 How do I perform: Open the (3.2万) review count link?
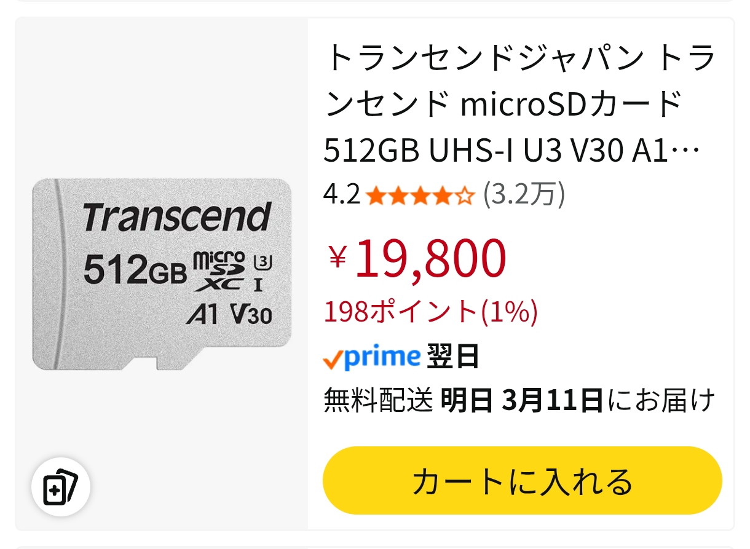click(x=524, y=196)
